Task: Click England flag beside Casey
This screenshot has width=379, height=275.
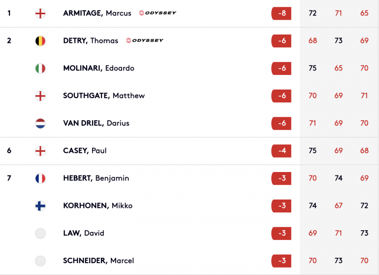Action: coord(40,151)
